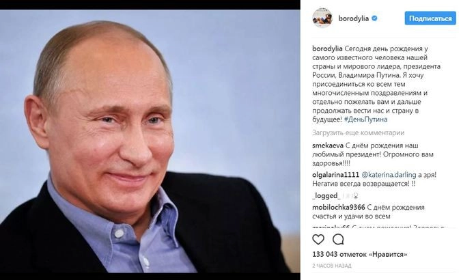
Task: Expand Загрузить еще комментарии
Action: 358,132
